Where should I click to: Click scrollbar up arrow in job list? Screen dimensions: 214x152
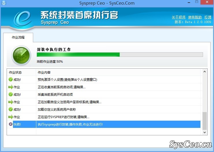[x=204, y=72]
